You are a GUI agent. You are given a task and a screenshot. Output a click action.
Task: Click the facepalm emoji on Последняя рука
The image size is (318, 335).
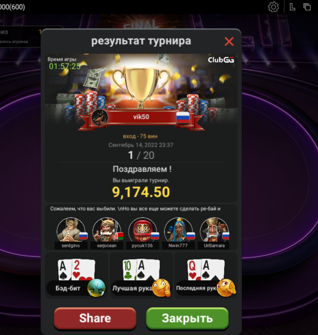point(226,288)
